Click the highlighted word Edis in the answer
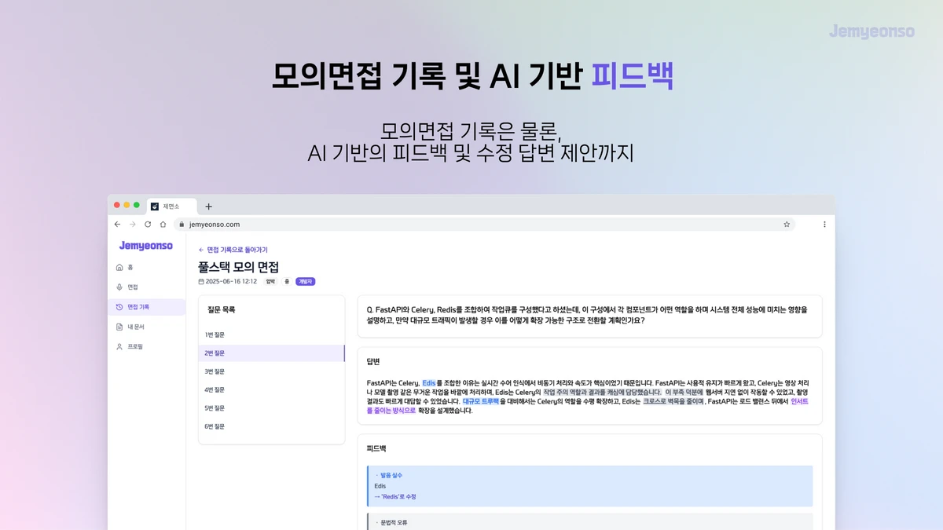The height and width of the screenshot is (530, 943). 428,383
